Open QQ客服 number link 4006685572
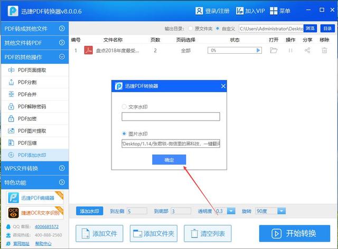 pyautogui.click(x=46, y=226)
